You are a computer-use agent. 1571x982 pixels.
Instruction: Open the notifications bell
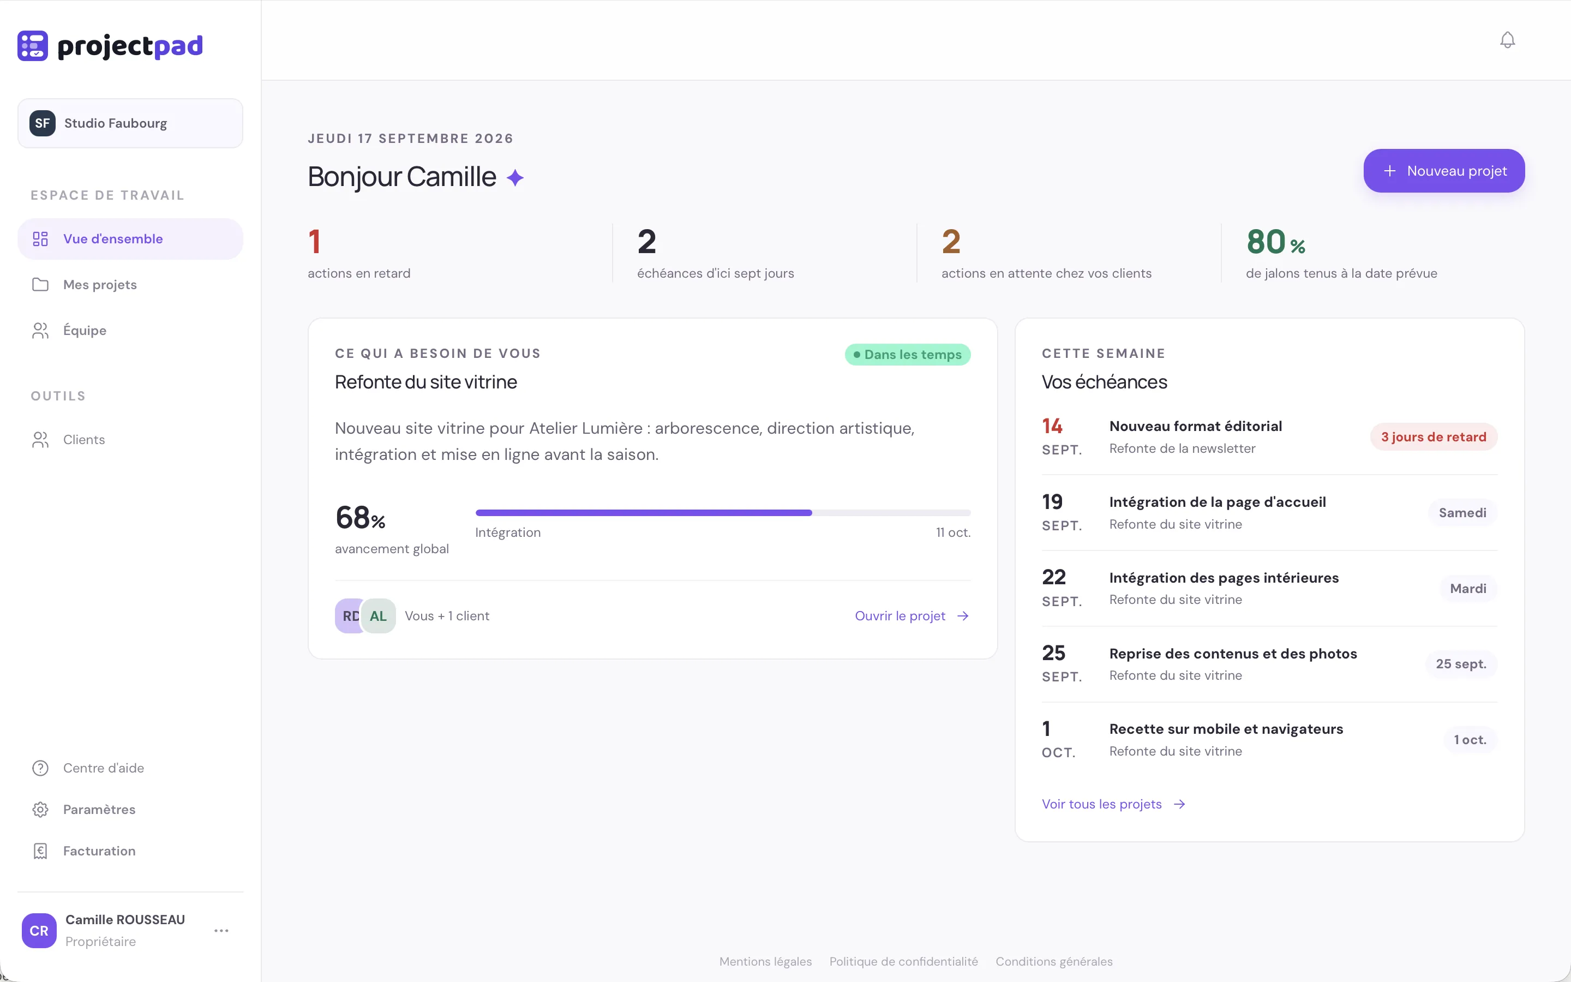tap(1507, 40)
